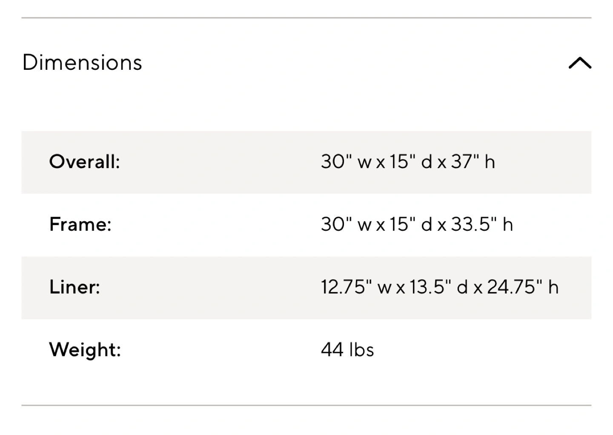613x435 pixels.
Task: Select the Overall label
Action: 85,162
